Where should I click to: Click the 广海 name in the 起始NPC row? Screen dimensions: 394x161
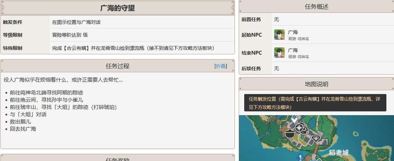pos(293,32)
